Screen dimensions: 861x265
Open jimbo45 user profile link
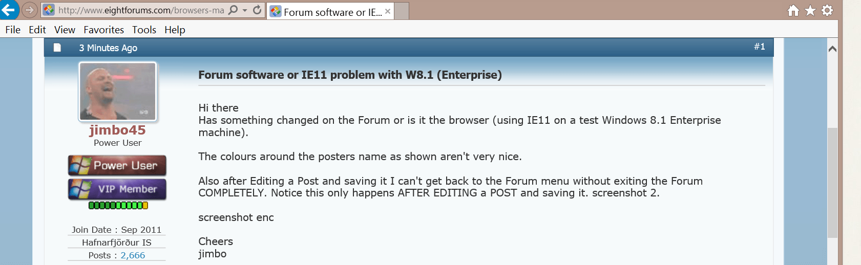click(117, 130)
